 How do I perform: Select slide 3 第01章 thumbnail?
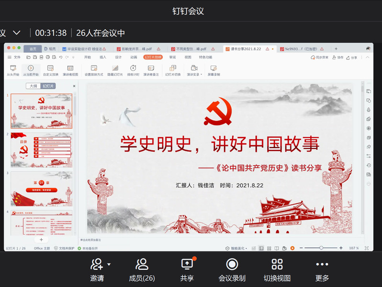tap(42, 189)
